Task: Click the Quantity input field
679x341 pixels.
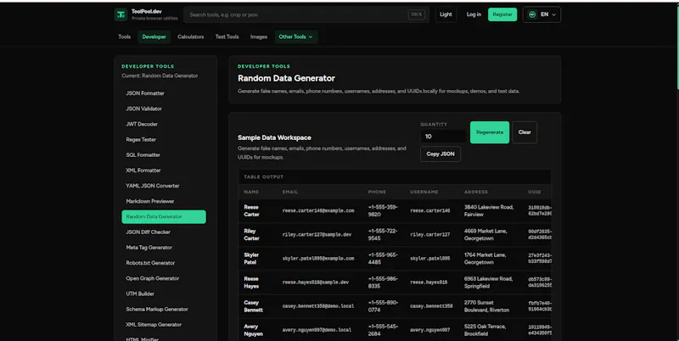Action: (443, 137)
